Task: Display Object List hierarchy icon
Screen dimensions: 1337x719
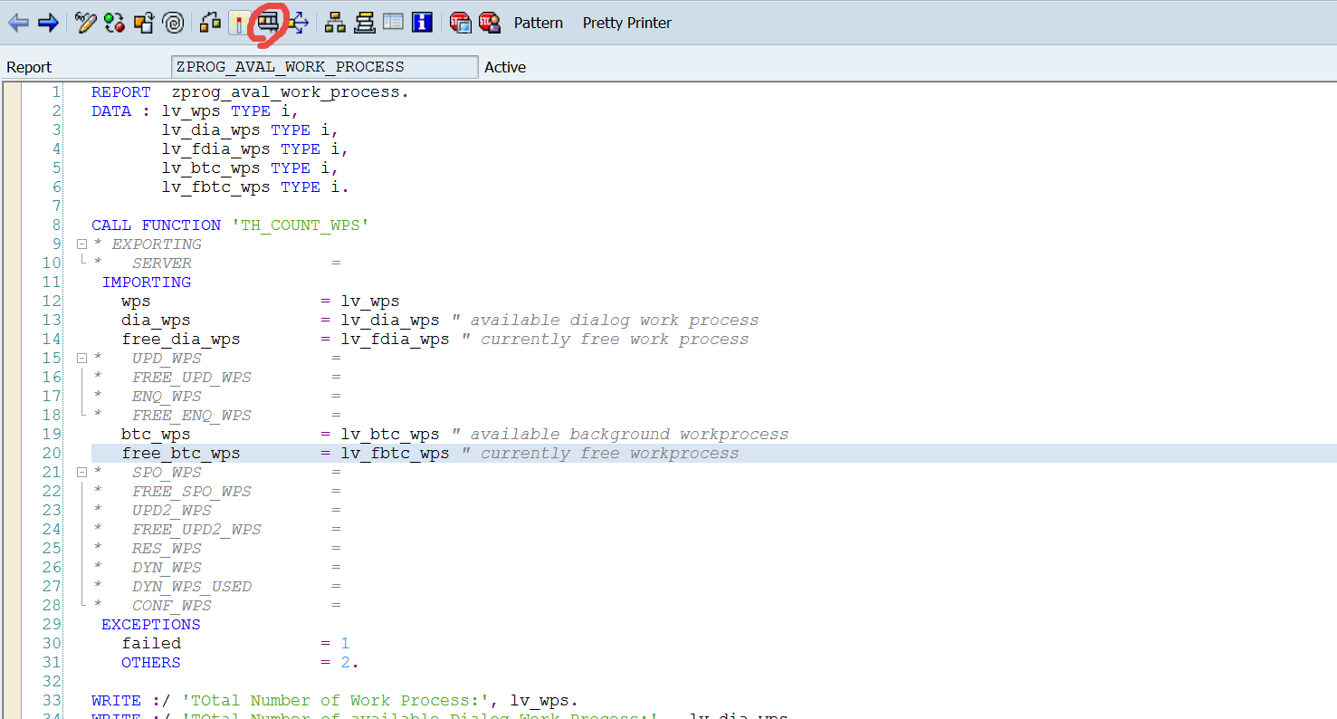Action: (335, 23)
